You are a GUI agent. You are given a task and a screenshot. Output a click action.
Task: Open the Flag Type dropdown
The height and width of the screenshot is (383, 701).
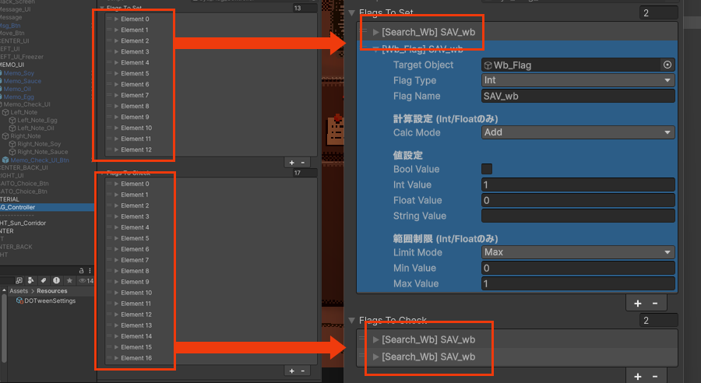[578, 81]
